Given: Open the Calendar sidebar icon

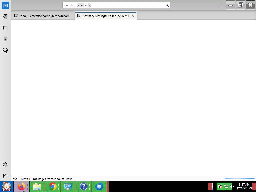Looking at the screenshot, I should 5,28.
